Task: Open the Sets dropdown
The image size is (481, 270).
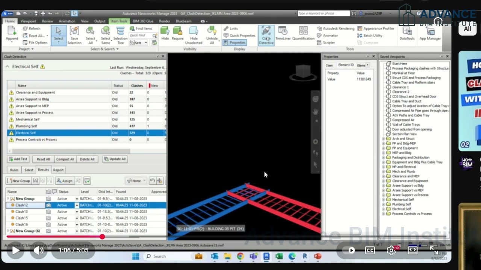Action: pos(138,43)
